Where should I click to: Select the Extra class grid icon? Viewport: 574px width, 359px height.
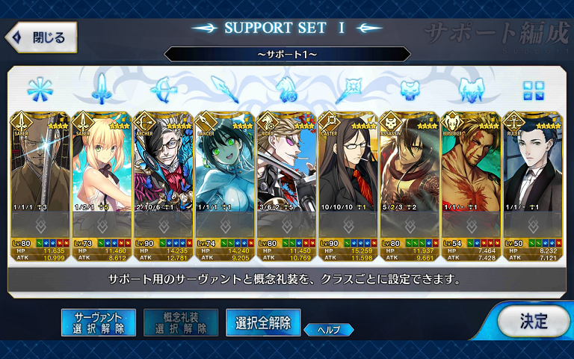pos(534,90)
